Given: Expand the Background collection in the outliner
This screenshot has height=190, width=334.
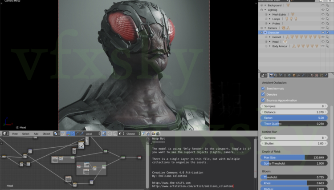Looking at the screenshot, I should pos(261,5).
